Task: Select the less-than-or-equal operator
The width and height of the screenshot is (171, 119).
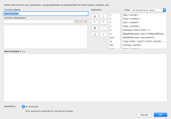Action: (x=115, y=34)
